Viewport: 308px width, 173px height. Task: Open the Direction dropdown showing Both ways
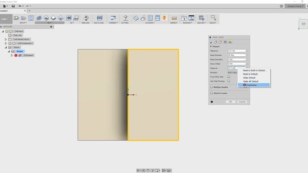tap(232, 73)
